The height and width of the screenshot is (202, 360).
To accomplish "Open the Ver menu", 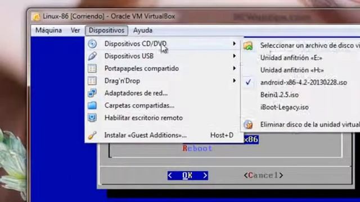I will (x=75, y=30).
